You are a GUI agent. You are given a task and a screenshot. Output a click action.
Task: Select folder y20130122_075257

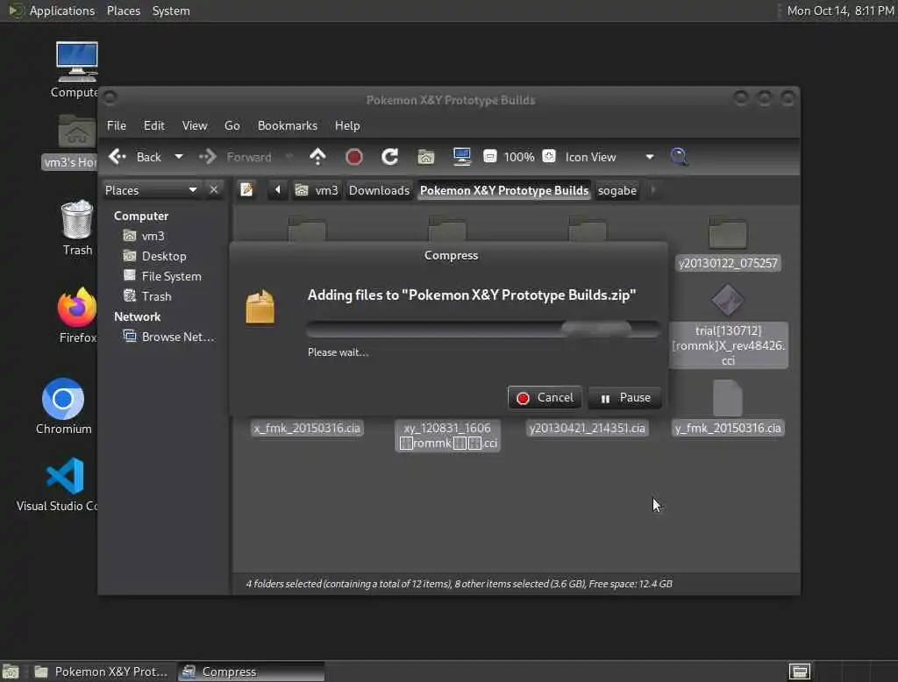[x=728, y=244]
